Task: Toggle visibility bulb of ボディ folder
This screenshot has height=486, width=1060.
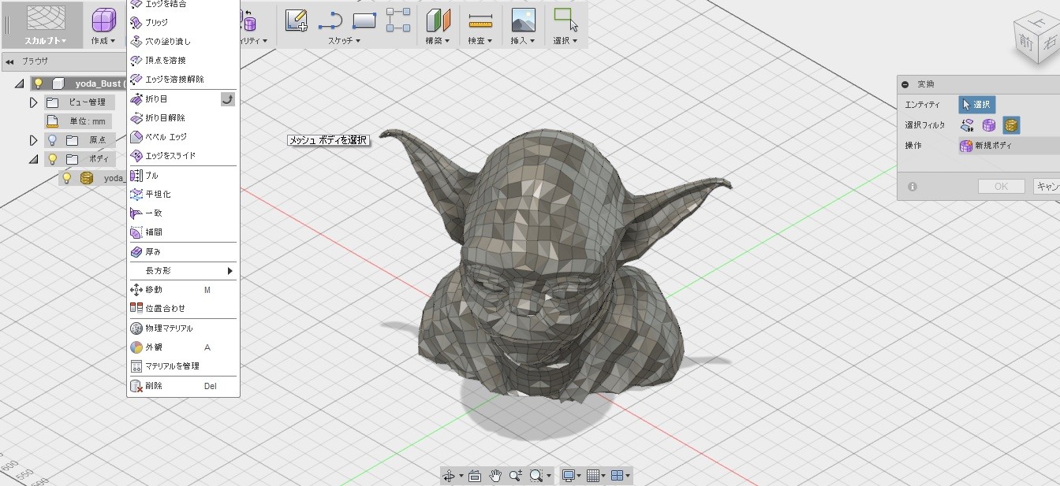Action: click(52, 159)
